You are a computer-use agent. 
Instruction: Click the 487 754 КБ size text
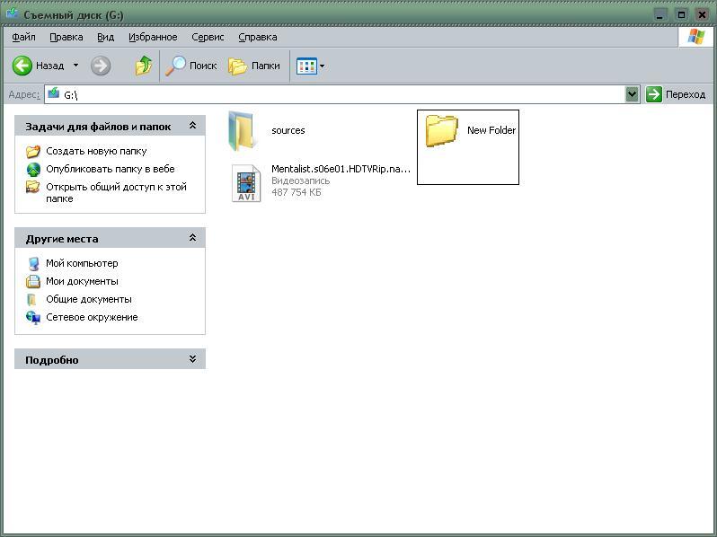coord(297,192)
